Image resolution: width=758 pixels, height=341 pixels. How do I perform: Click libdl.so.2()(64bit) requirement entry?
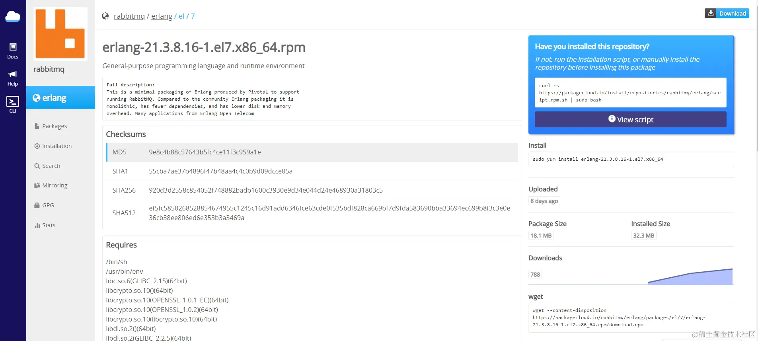pyautogui.click(x=131, y=329)
